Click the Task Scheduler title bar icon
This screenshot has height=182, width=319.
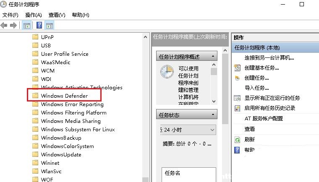pos(3,4)
